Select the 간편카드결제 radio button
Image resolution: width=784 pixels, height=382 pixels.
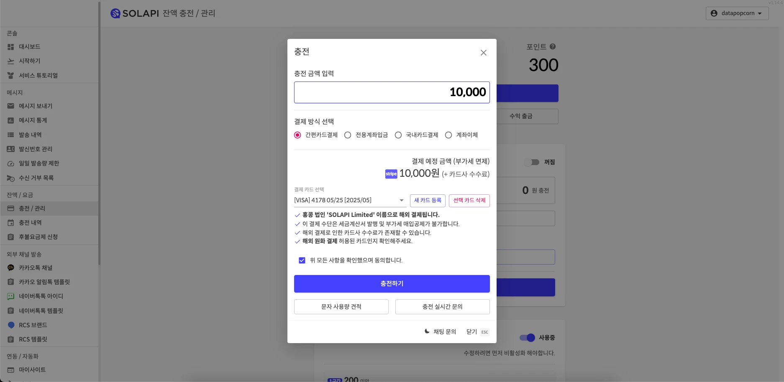coord(297,135)
